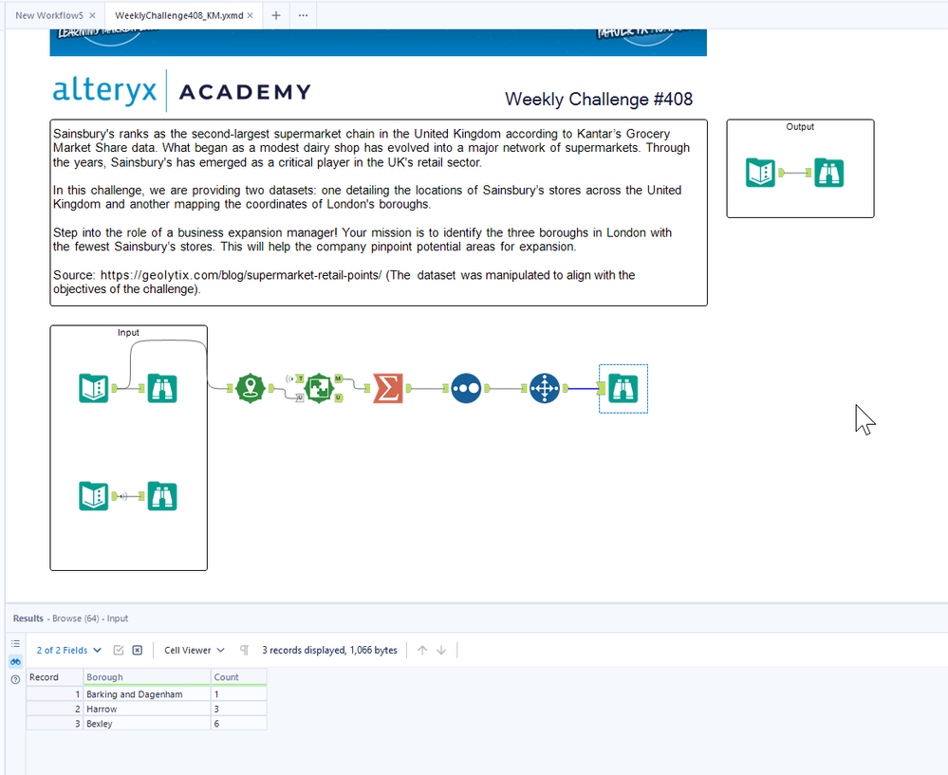Open results metadata list view icon
This screenshot has width=948, height=775.
click(x=16, y=643)
